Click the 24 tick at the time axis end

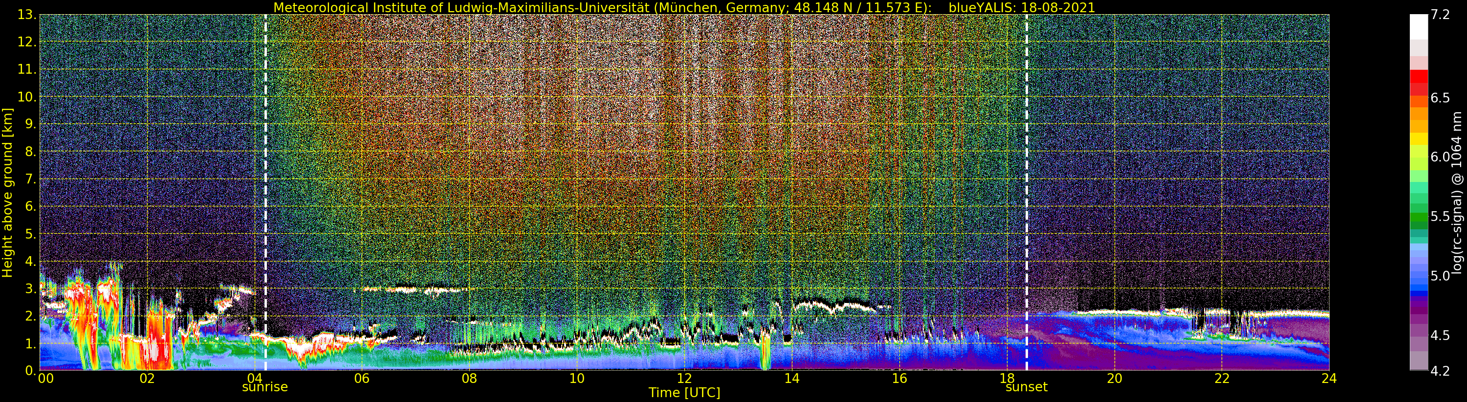pyautogui.click(x=1329, y=379)
